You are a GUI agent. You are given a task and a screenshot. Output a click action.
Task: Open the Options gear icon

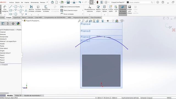tap(106, 2)
